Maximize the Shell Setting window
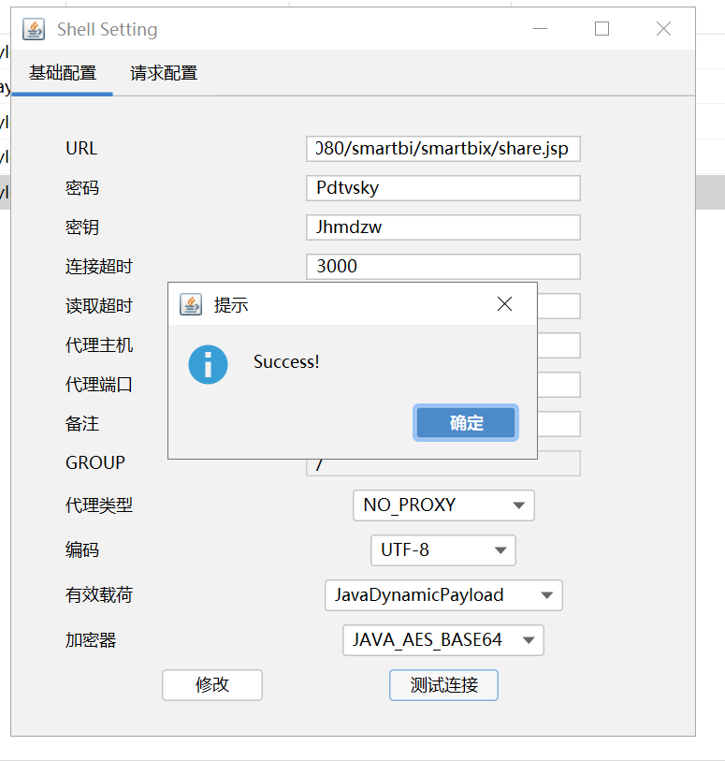Viewport: 725px width, 761px height. click(x=602, y=29)
